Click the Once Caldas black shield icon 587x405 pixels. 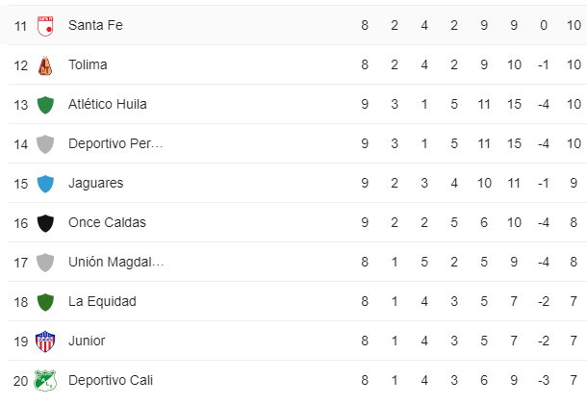click(x=45, y=223)
